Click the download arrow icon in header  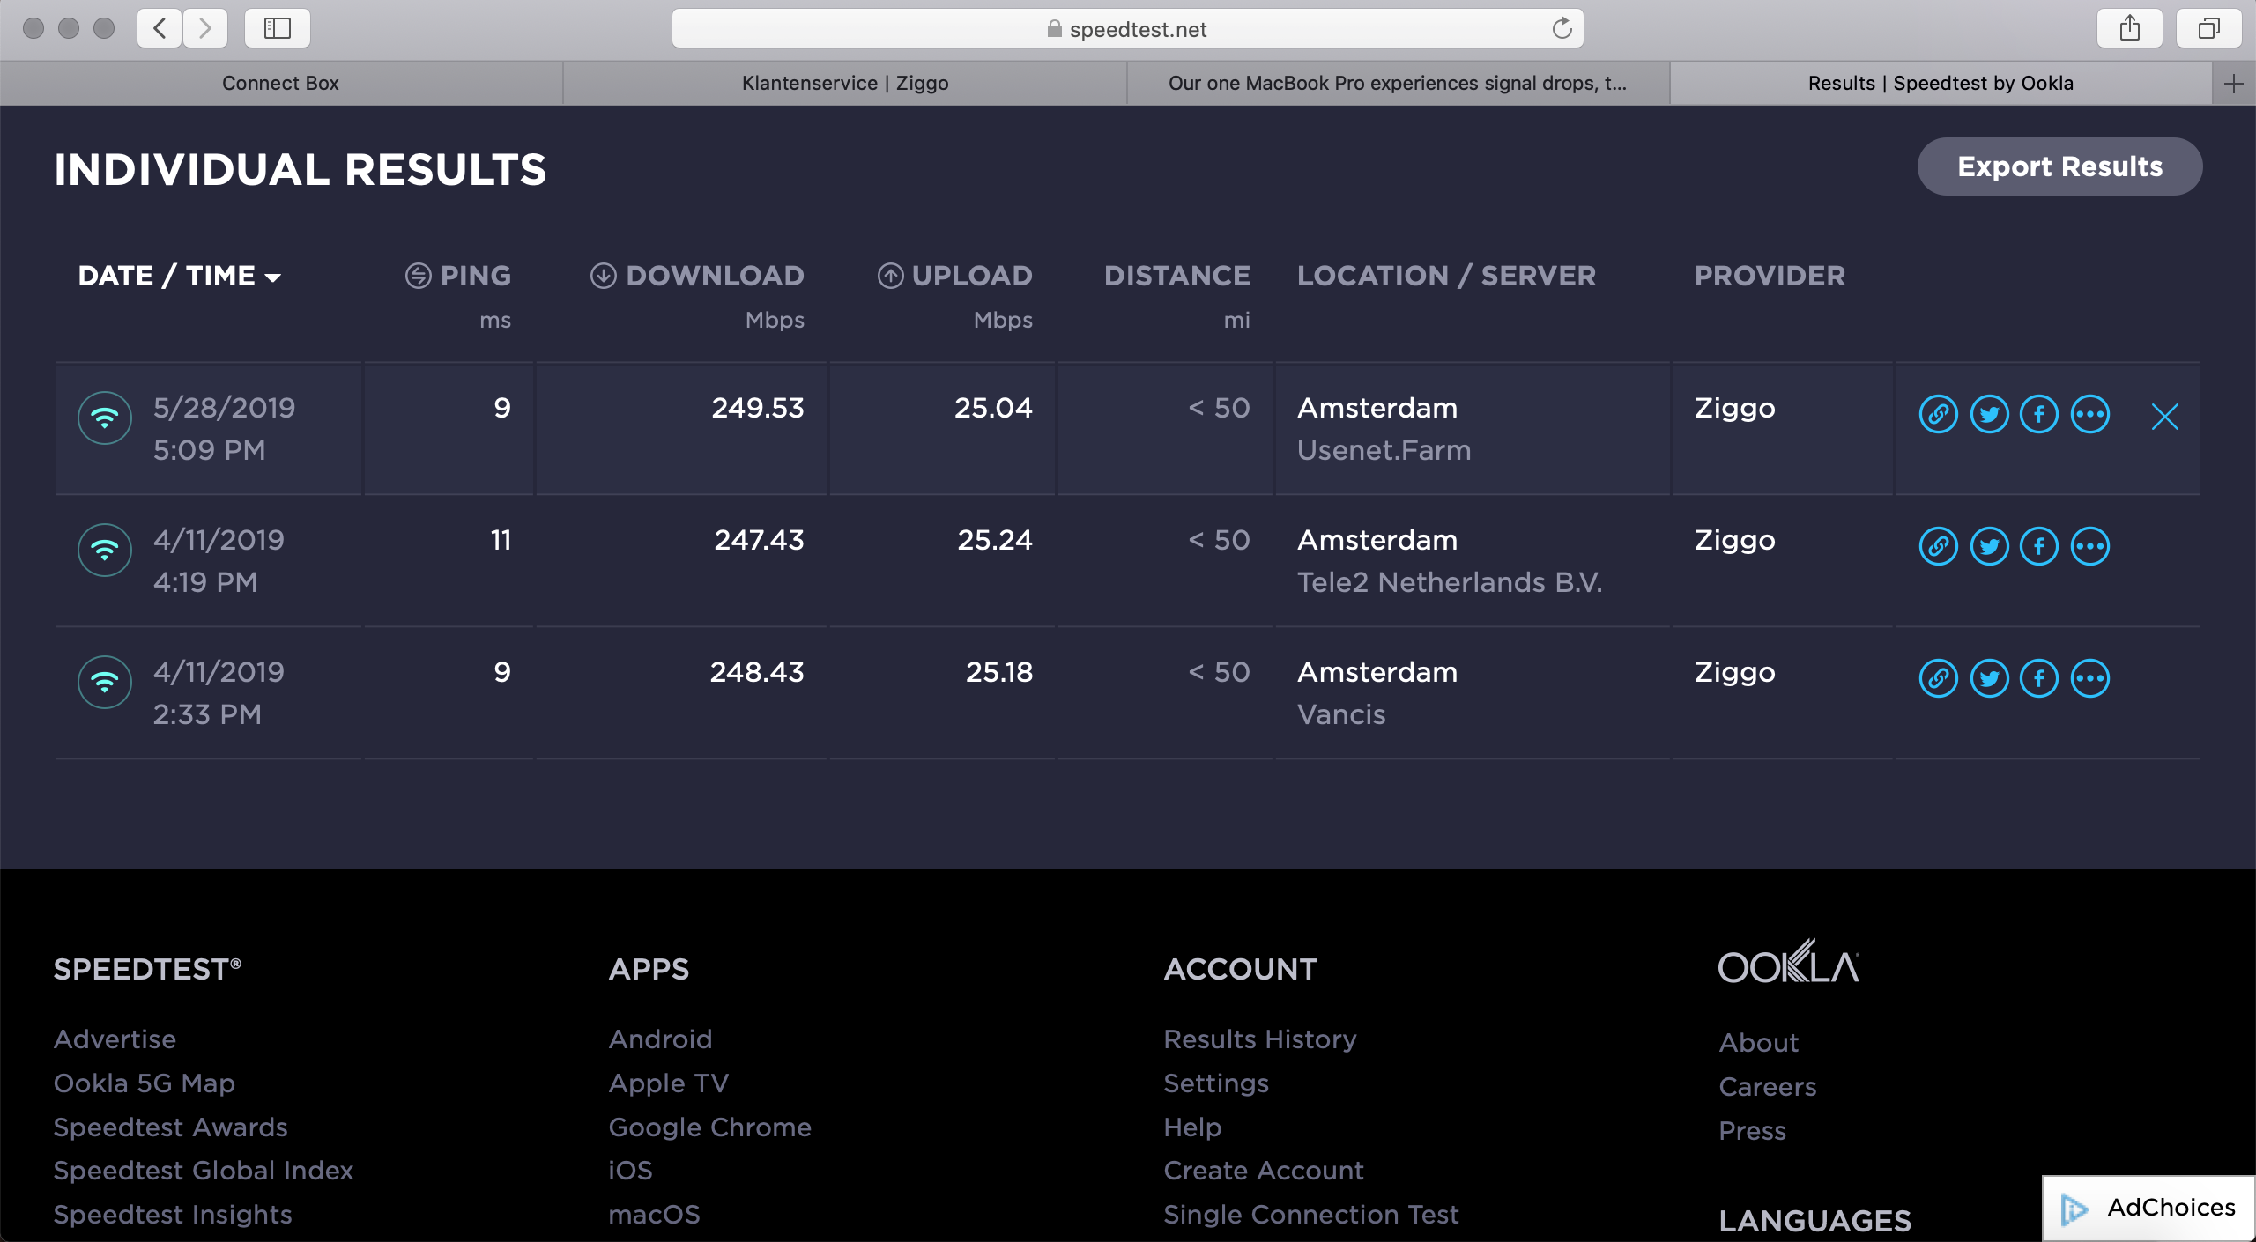click(x=603, y=276)
